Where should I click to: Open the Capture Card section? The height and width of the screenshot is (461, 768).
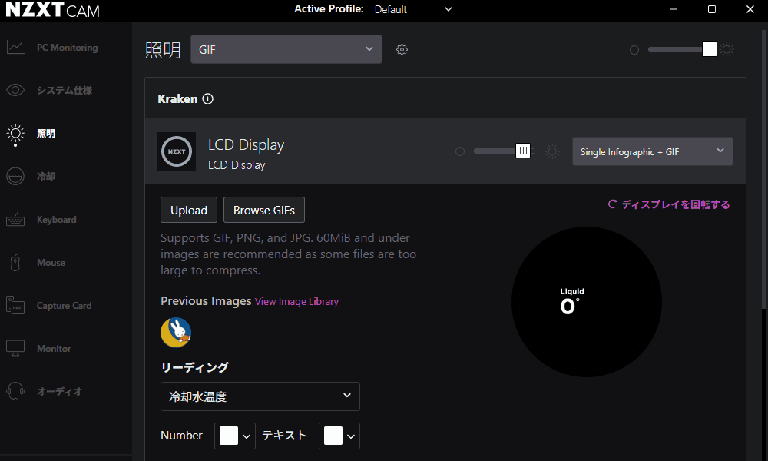tap(65, 306)
